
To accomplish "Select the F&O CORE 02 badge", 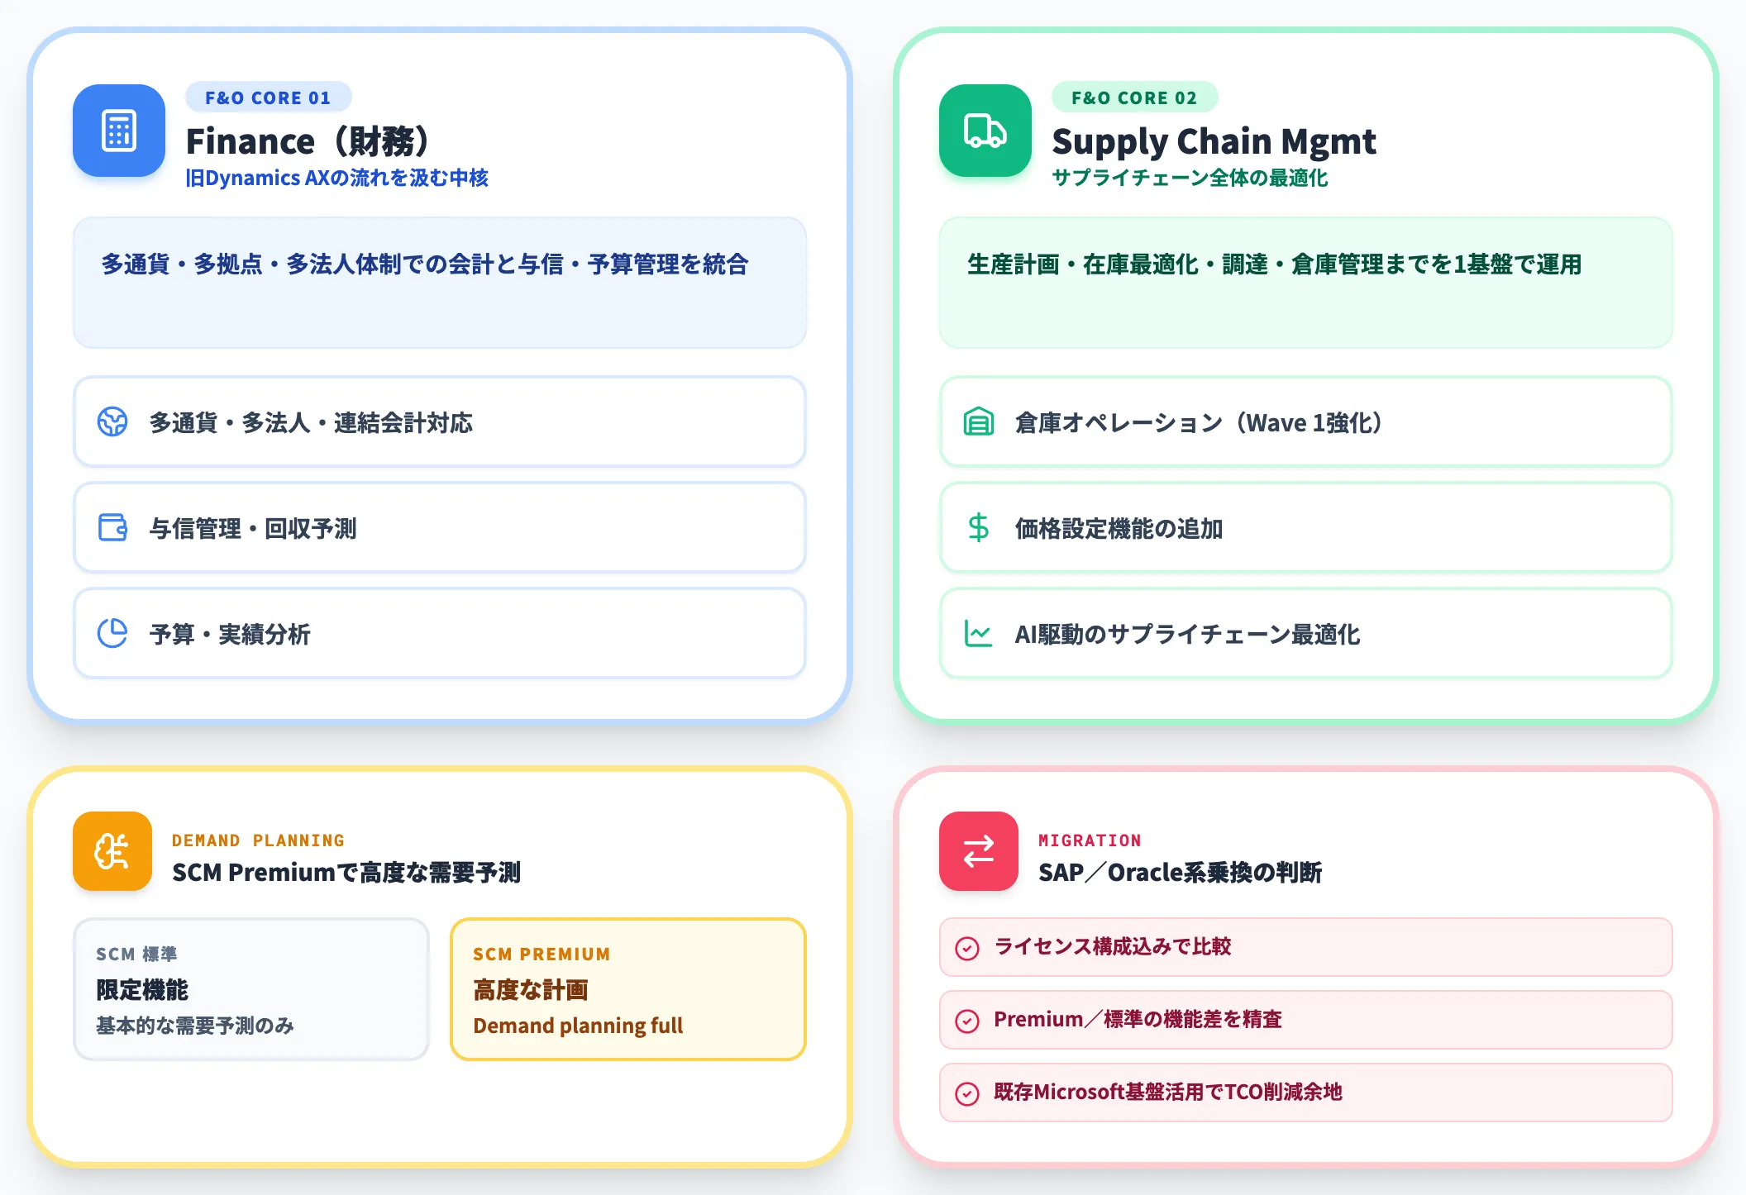I will (1134, 98).
